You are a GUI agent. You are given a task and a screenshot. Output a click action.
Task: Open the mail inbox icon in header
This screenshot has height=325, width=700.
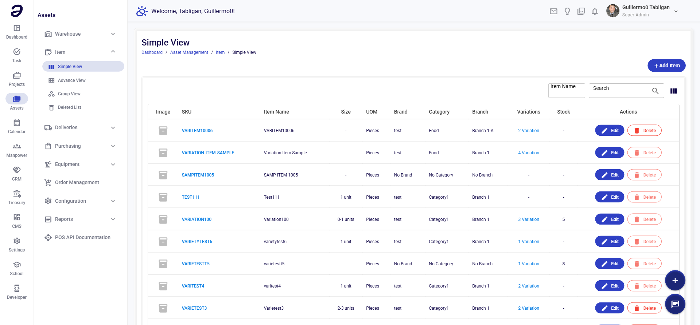(x=553, y=11)
